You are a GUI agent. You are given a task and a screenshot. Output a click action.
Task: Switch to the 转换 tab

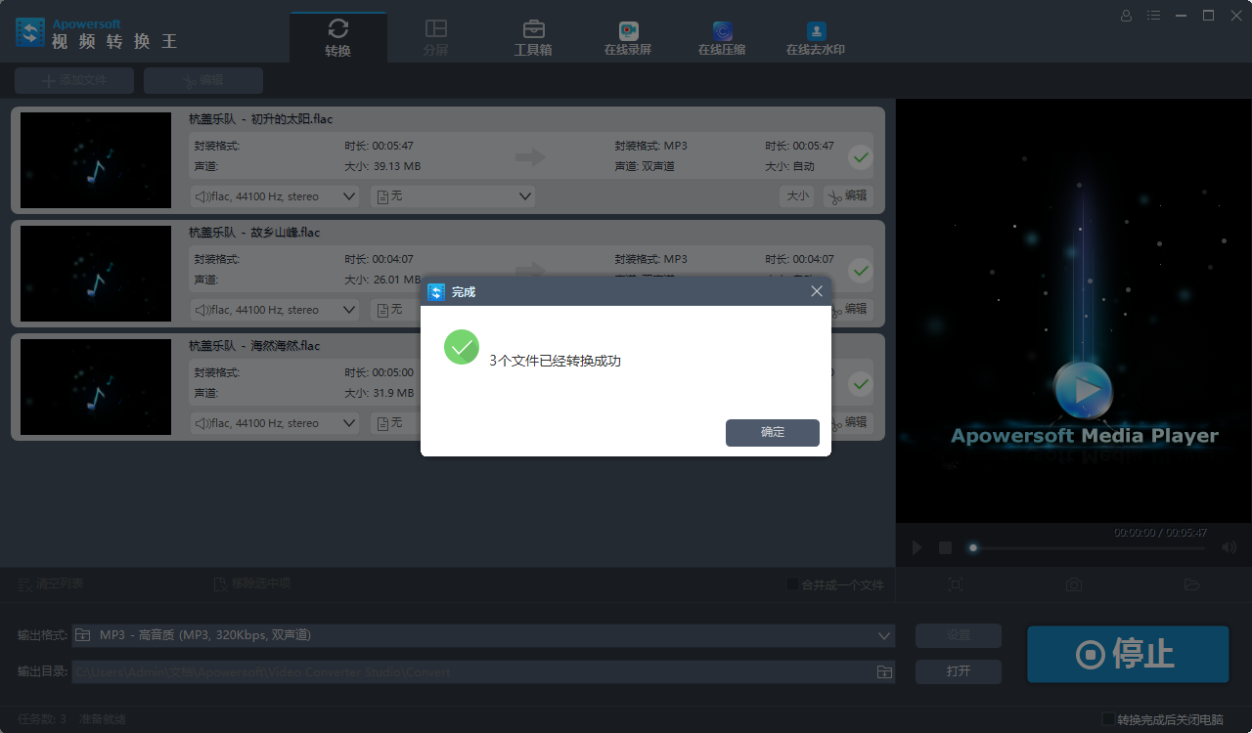(x=338, y=38)
